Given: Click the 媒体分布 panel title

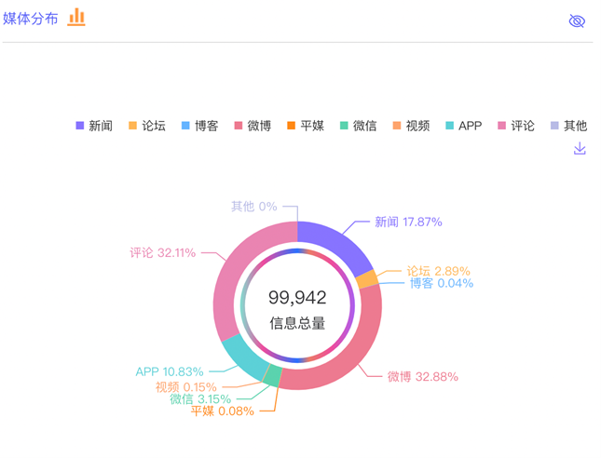Looking at the screenshot, I should [x=31, y=19].
